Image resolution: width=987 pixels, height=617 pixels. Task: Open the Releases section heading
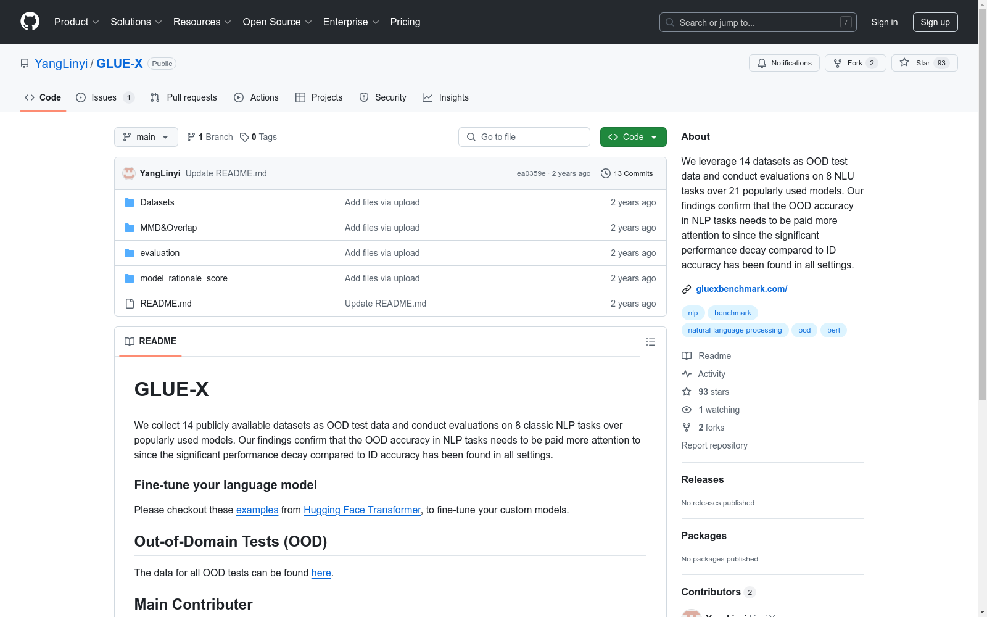(x=703, y=479)
